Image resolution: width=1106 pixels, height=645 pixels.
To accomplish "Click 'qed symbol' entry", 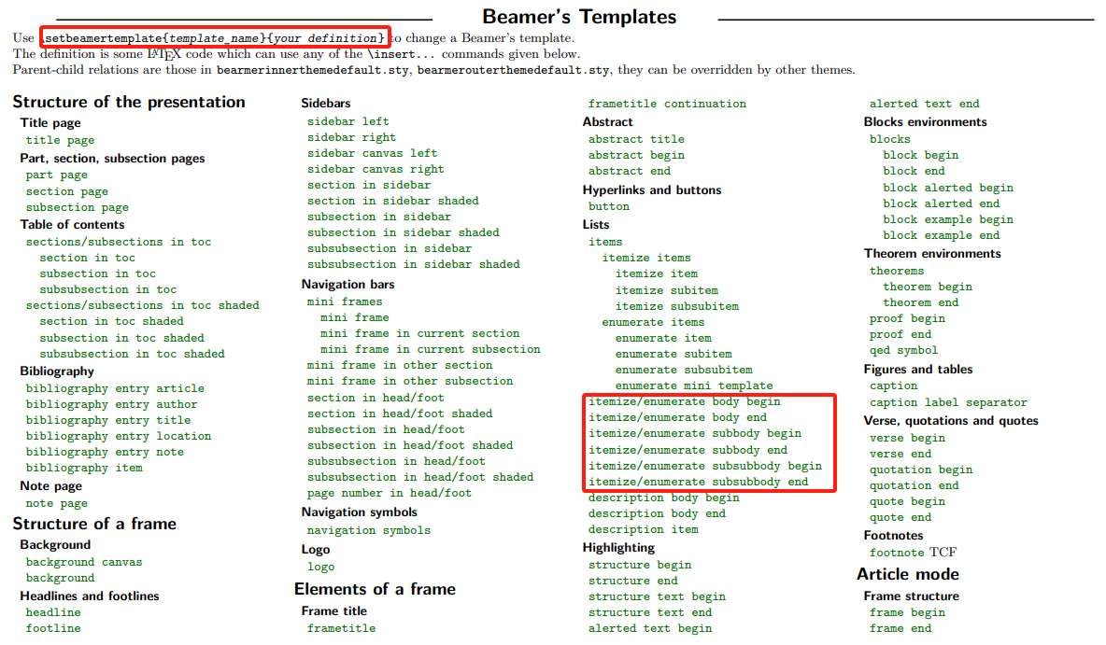I will click(x=903, y=350).
